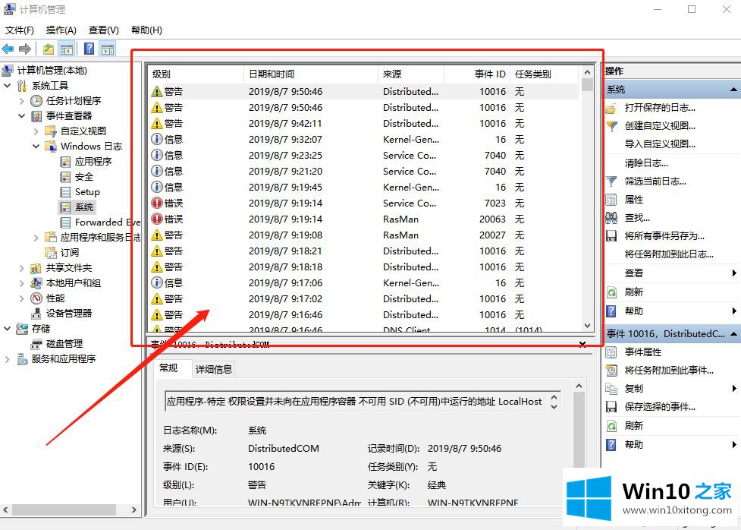The width and height of the screenshot is (741, 530).
Task: Click 保存选择的事件 action
Action: pos(660,407)
